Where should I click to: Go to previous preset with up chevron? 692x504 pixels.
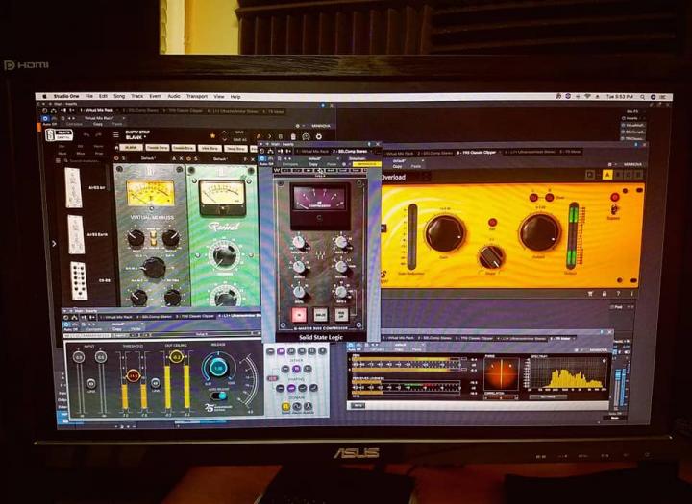pyautogui.click(x=224, y=132)
